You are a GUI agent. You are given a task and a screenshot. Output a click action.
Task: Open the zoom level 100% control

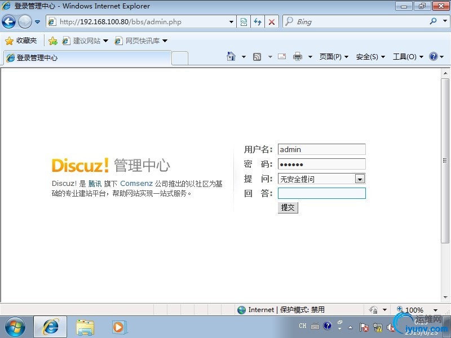410,310
